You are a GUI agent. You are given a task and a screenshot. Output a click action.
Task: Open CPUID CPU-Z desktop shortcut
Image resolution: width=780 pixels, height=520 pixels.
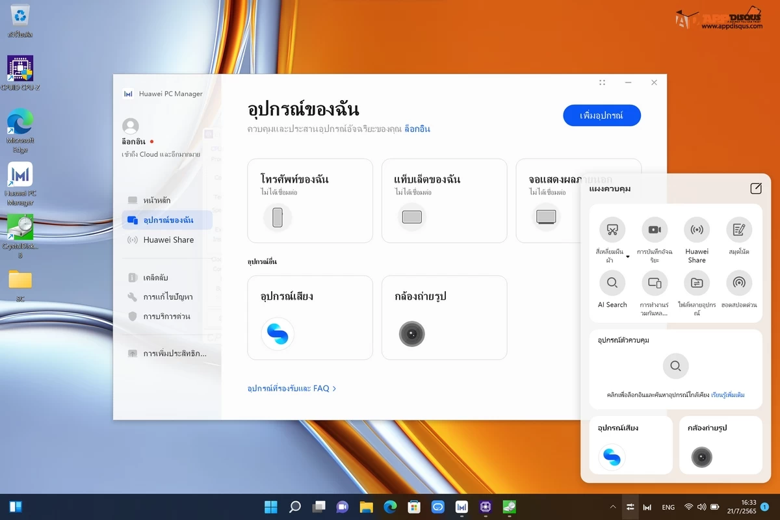(x=20, y=73)
